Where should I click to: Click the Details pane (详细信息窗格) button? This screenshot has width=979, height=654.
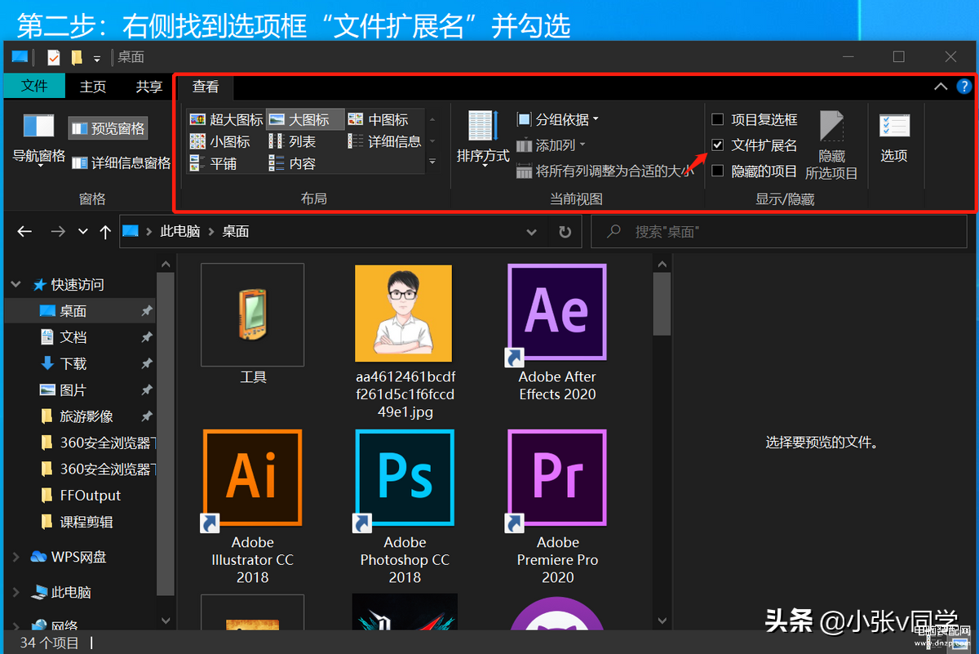coord(121,163)
